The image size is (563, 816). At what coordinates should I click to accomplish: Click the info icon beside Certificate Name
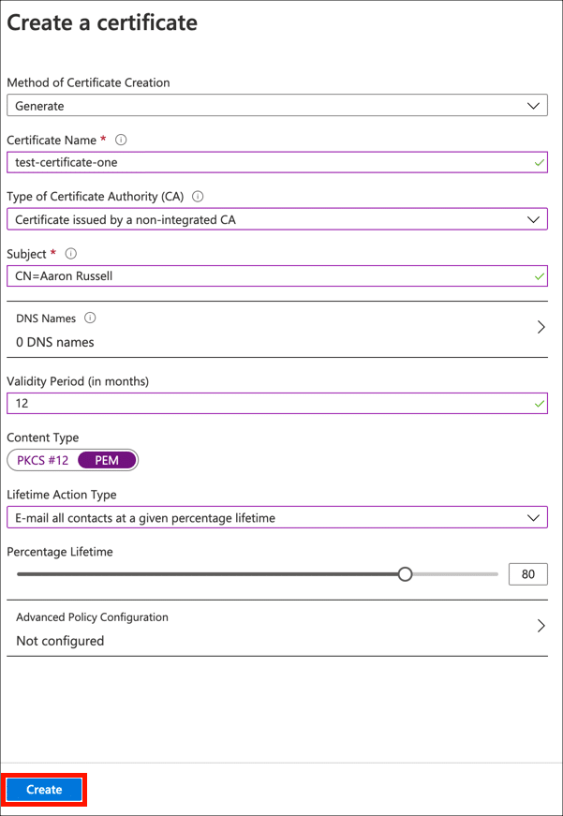(x=121, y=140)
